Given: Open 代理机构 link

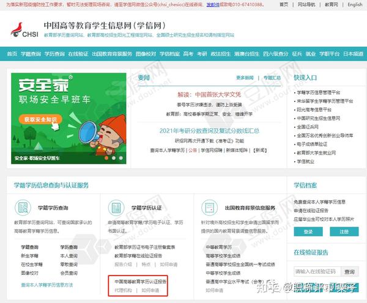Looking at the screenshot, I should tap(123, 290).
